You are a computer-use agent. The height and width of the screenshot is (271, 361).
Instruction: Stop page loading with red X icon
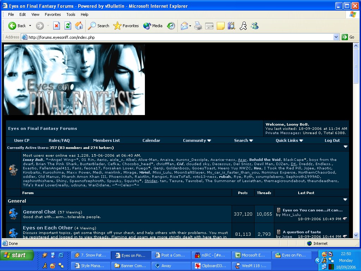pos(56,26)
